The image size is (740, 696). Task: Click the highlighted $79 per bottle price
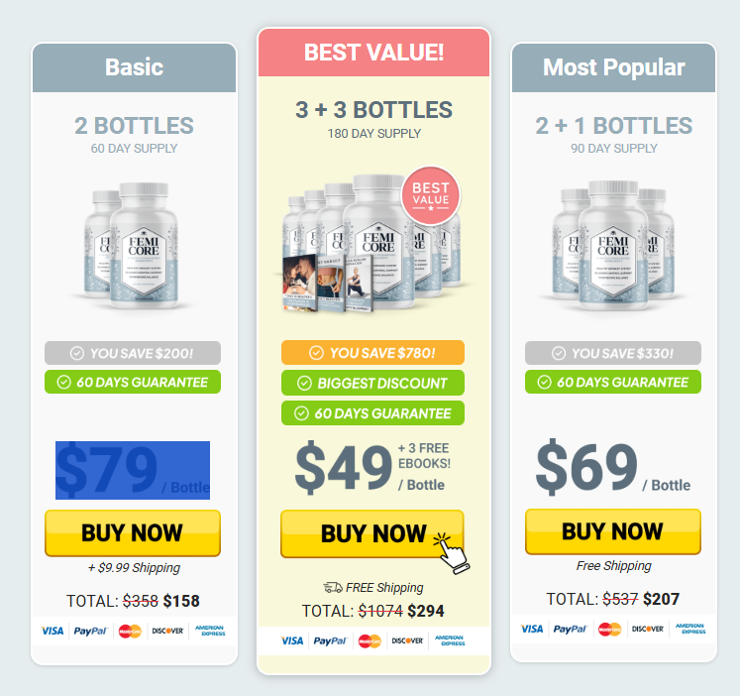coord(133,470)
